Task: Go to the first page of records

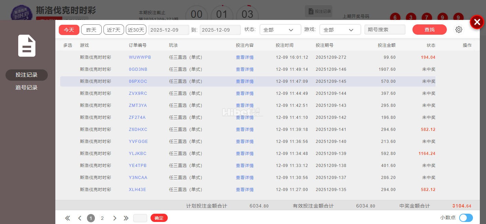Action: 68,218
